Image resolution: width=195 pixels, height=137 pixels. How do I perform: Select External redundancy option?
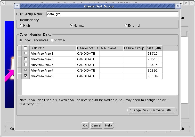(126, 26)
